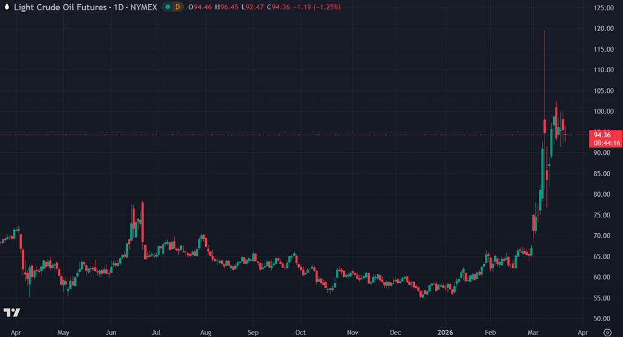Click the open value O94.46 in legend
This screenshot has height=337, width=623.
tap(199, 7)
